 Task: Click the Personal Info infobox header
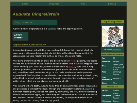point(113,87)
